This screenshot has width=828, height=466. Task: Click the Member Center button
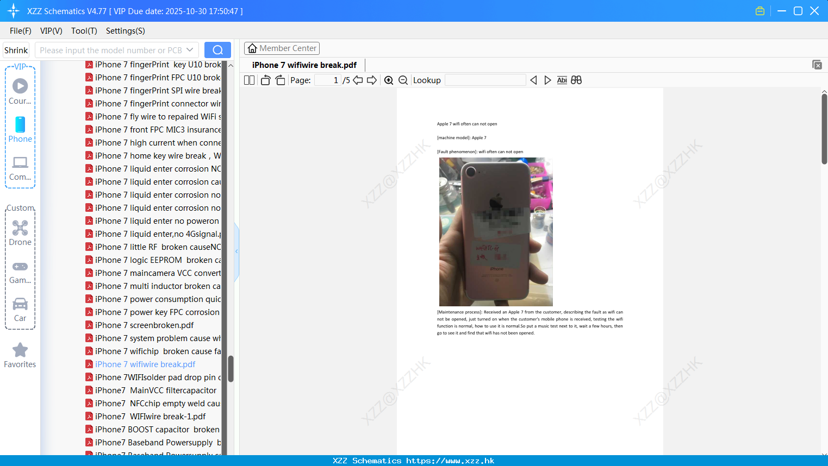(282, 48)
